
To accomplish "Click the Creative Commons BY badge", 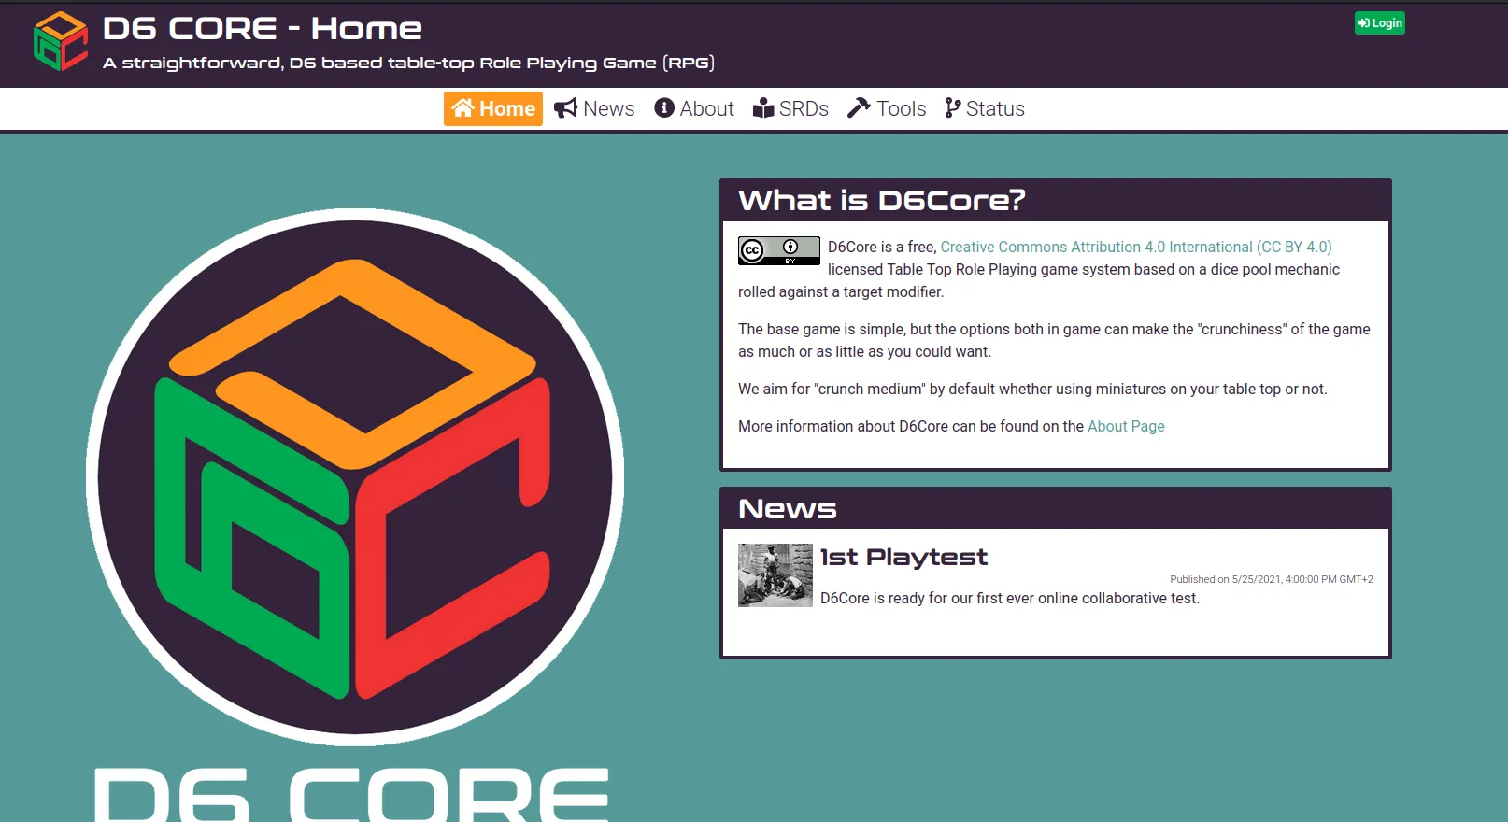I will point(778,250).
